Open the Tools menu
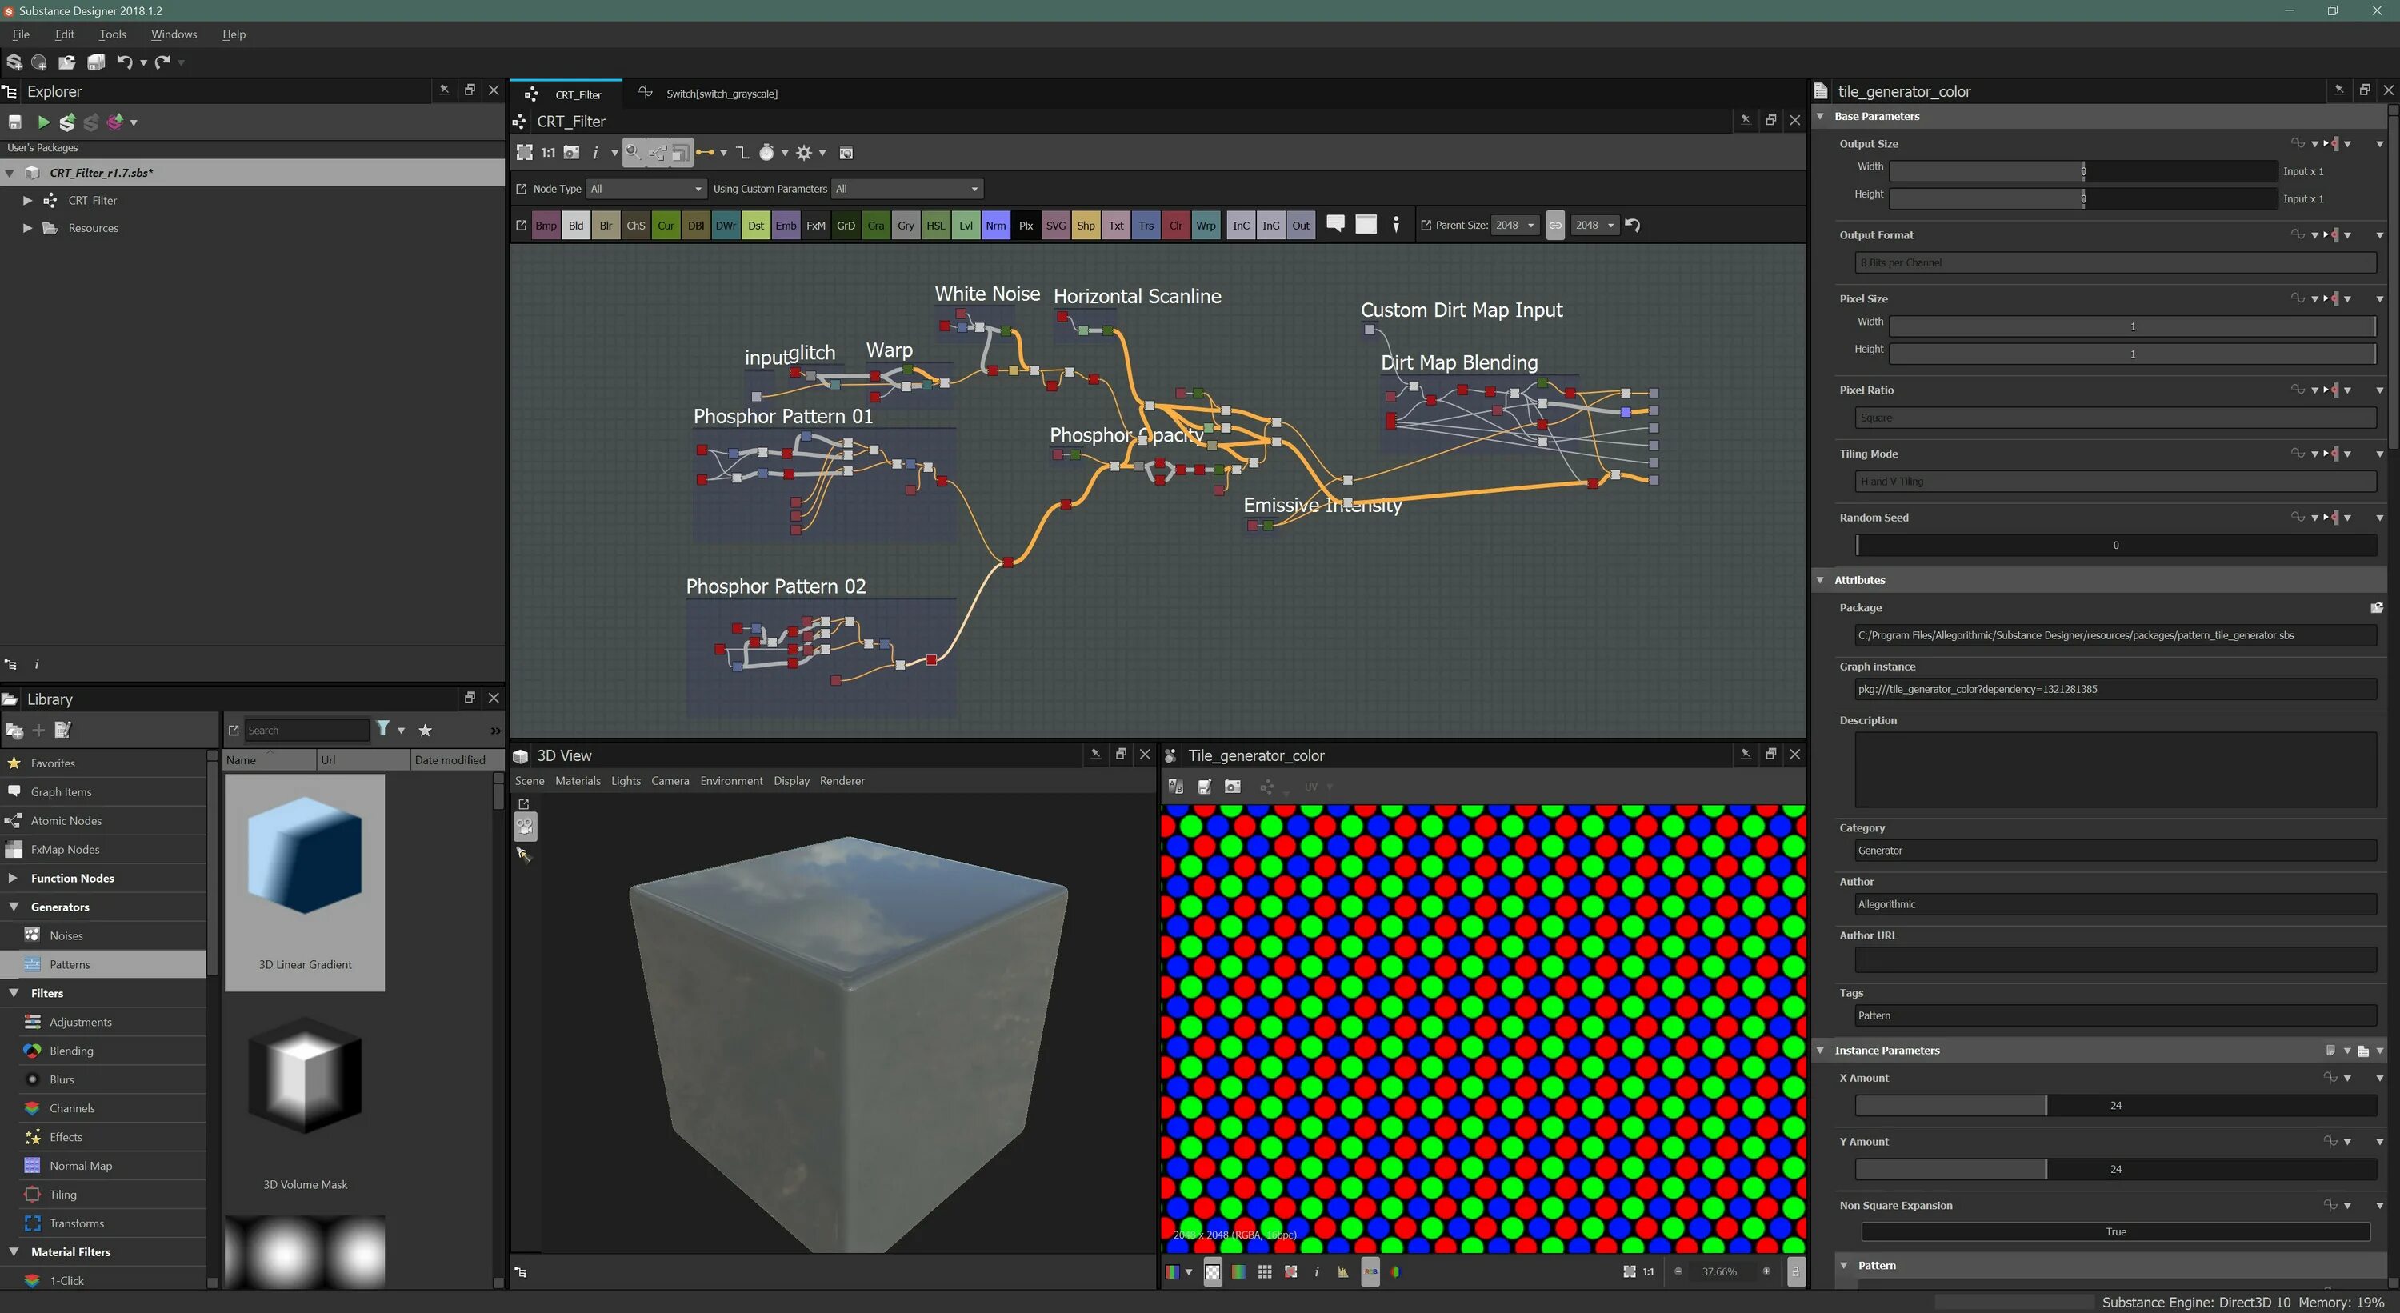The image size is (2400, 1313). pyautogui.click(x=112, y=34)
